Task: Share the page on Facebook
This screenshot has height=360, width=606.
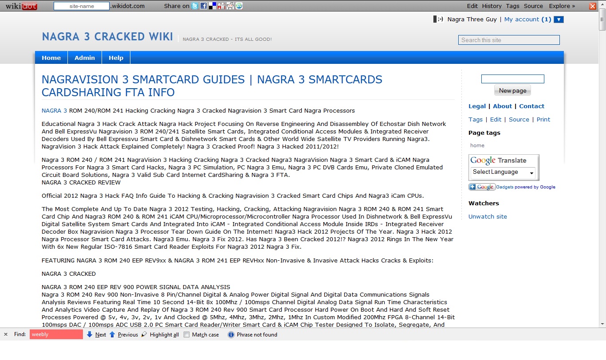Action: coord(203,6)
